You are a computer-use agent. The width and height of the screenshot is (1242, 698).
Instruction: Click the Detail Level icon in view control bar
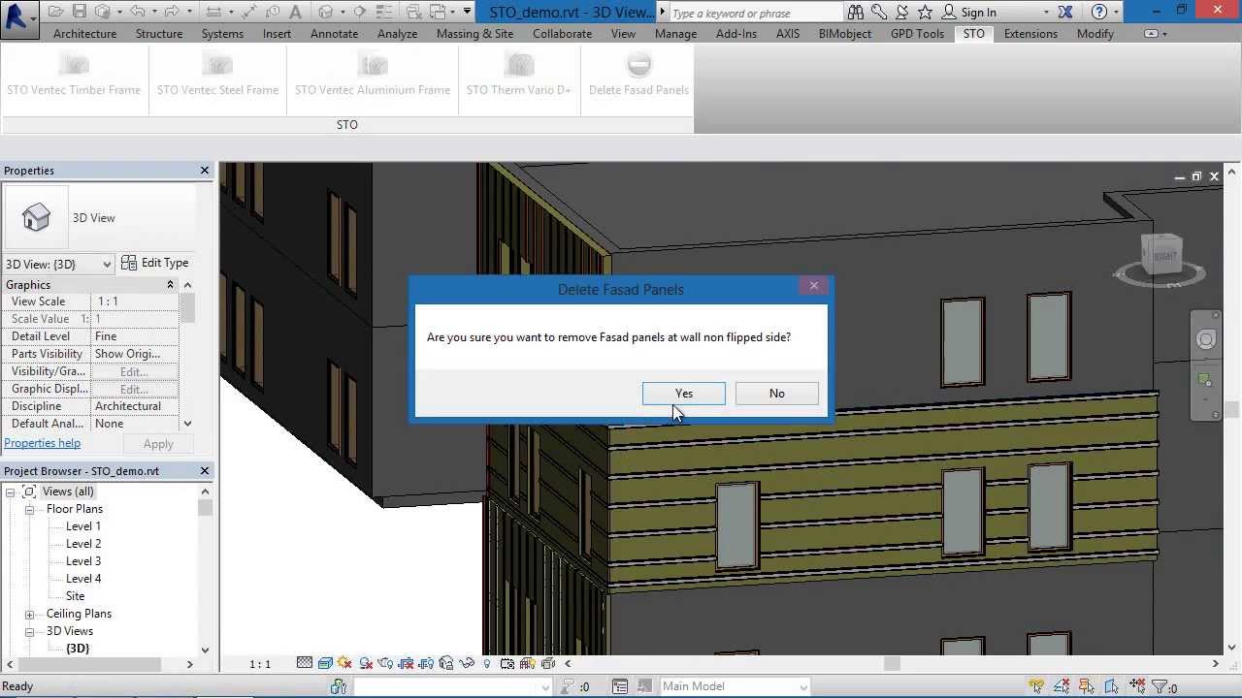305,664
